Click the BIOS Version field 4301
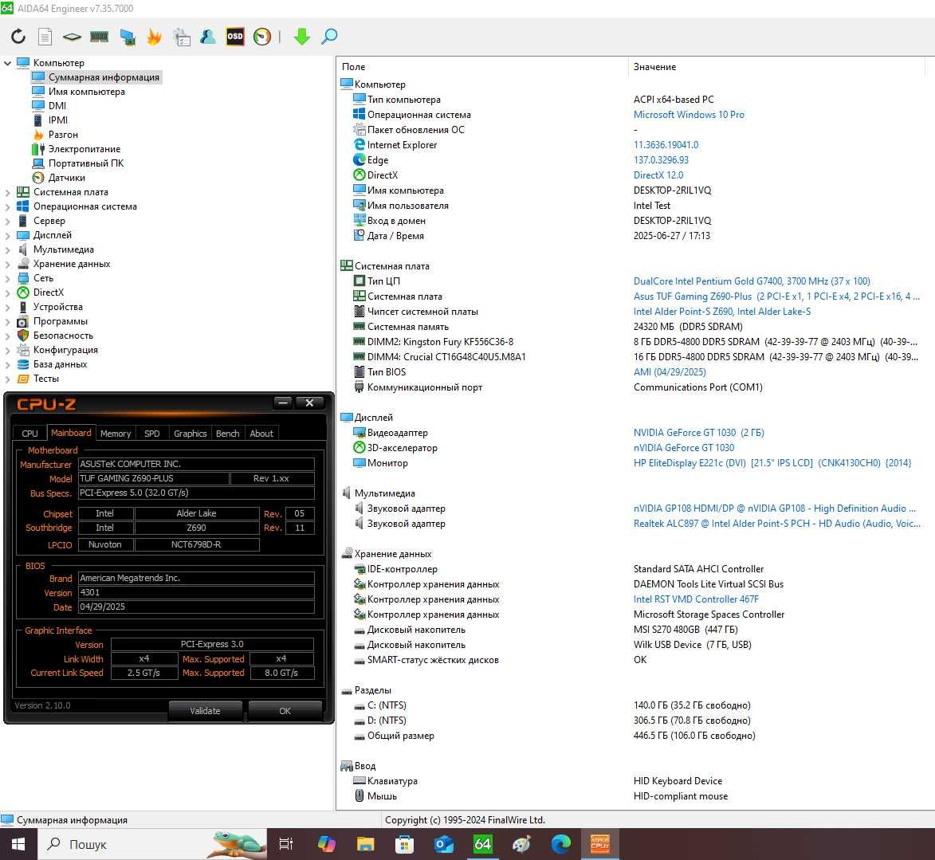 196,592
